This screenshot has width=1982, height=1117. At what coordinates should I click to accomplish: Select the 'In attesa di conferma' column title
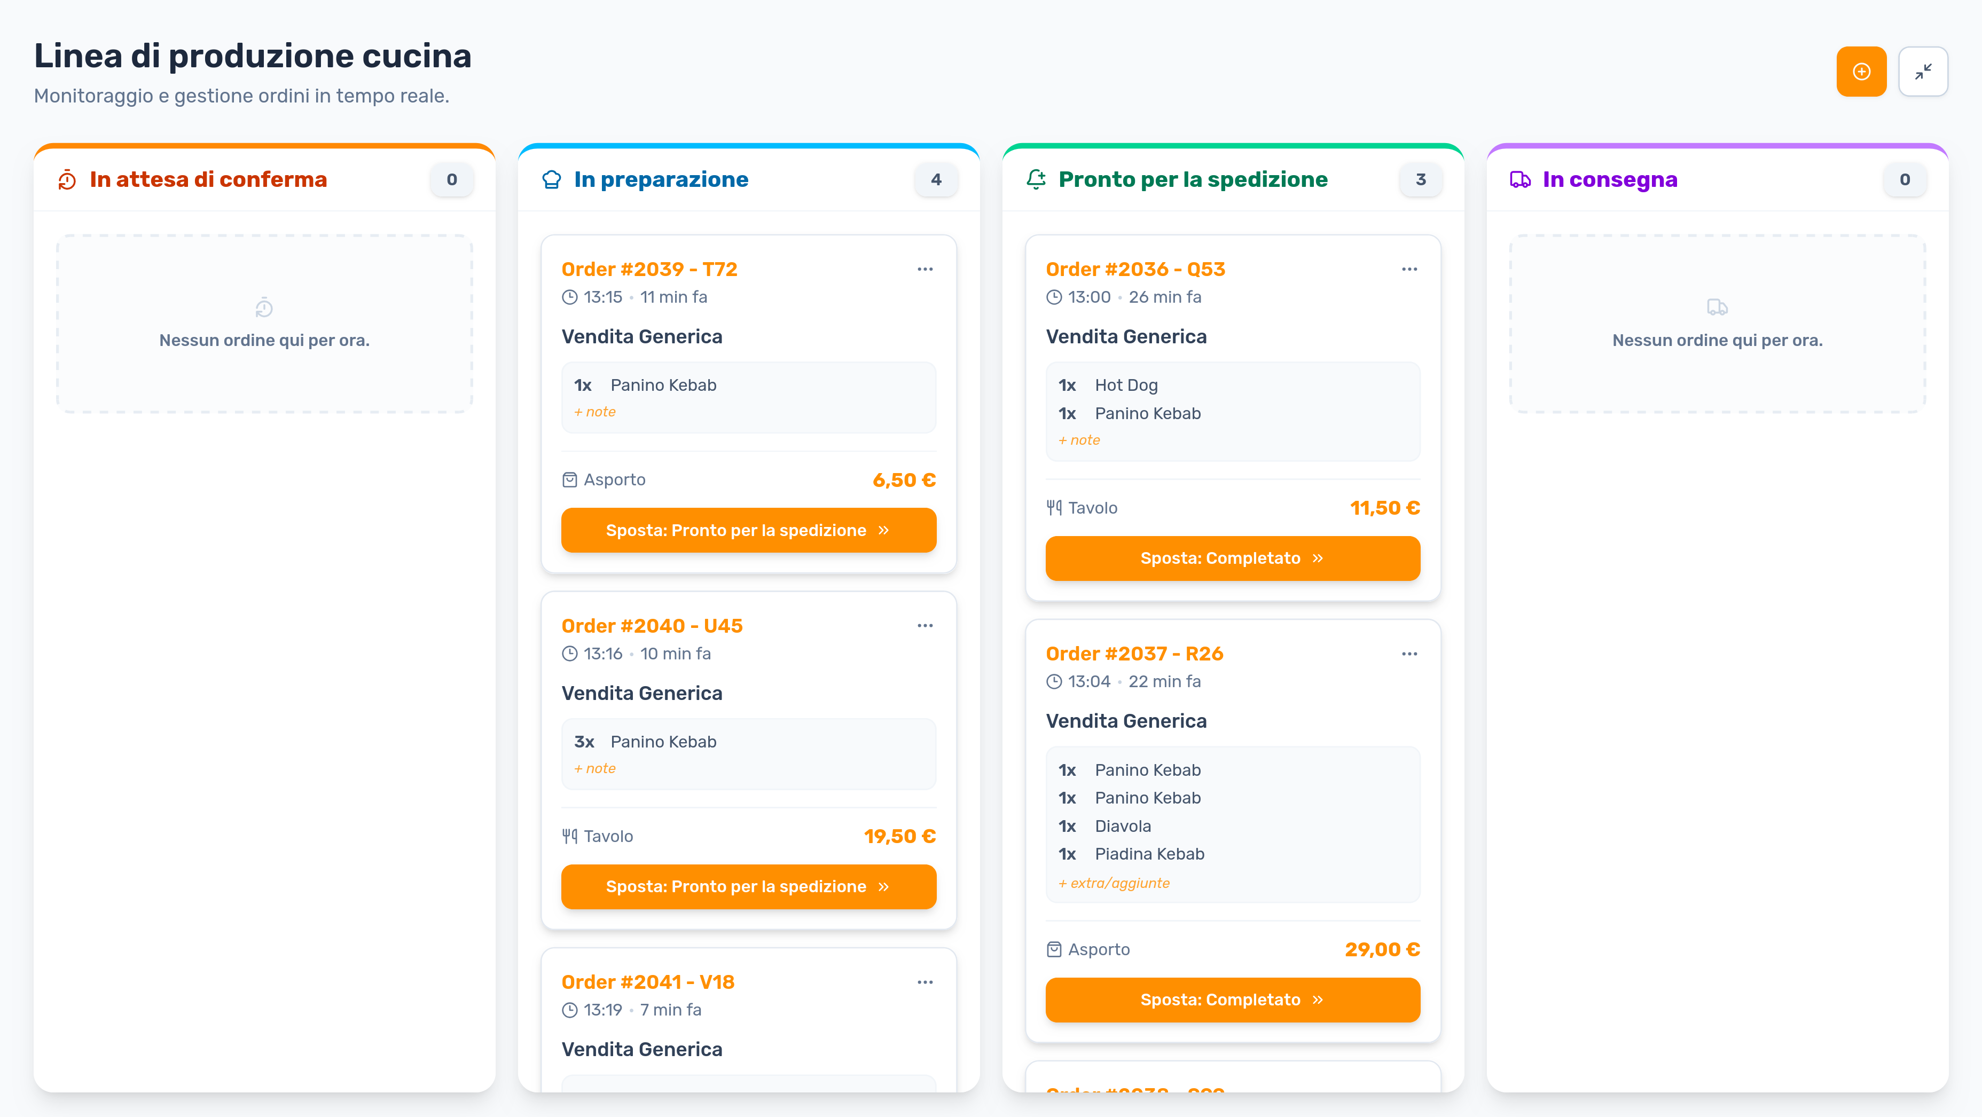[x=208, y=179]
